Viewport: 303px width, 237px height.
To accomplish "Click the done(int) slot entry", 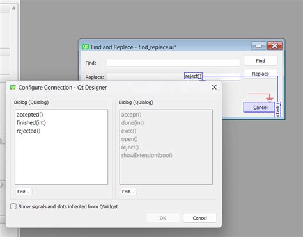I will click(x=132, y=123).
